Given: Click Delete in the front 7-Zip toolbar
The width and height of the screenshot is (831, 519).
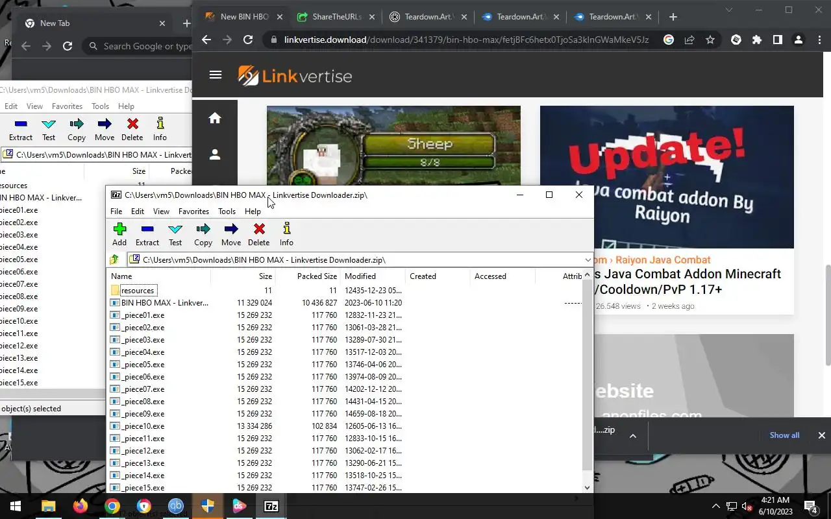Looking at the screenshot, I should click(x=259, y=234).
